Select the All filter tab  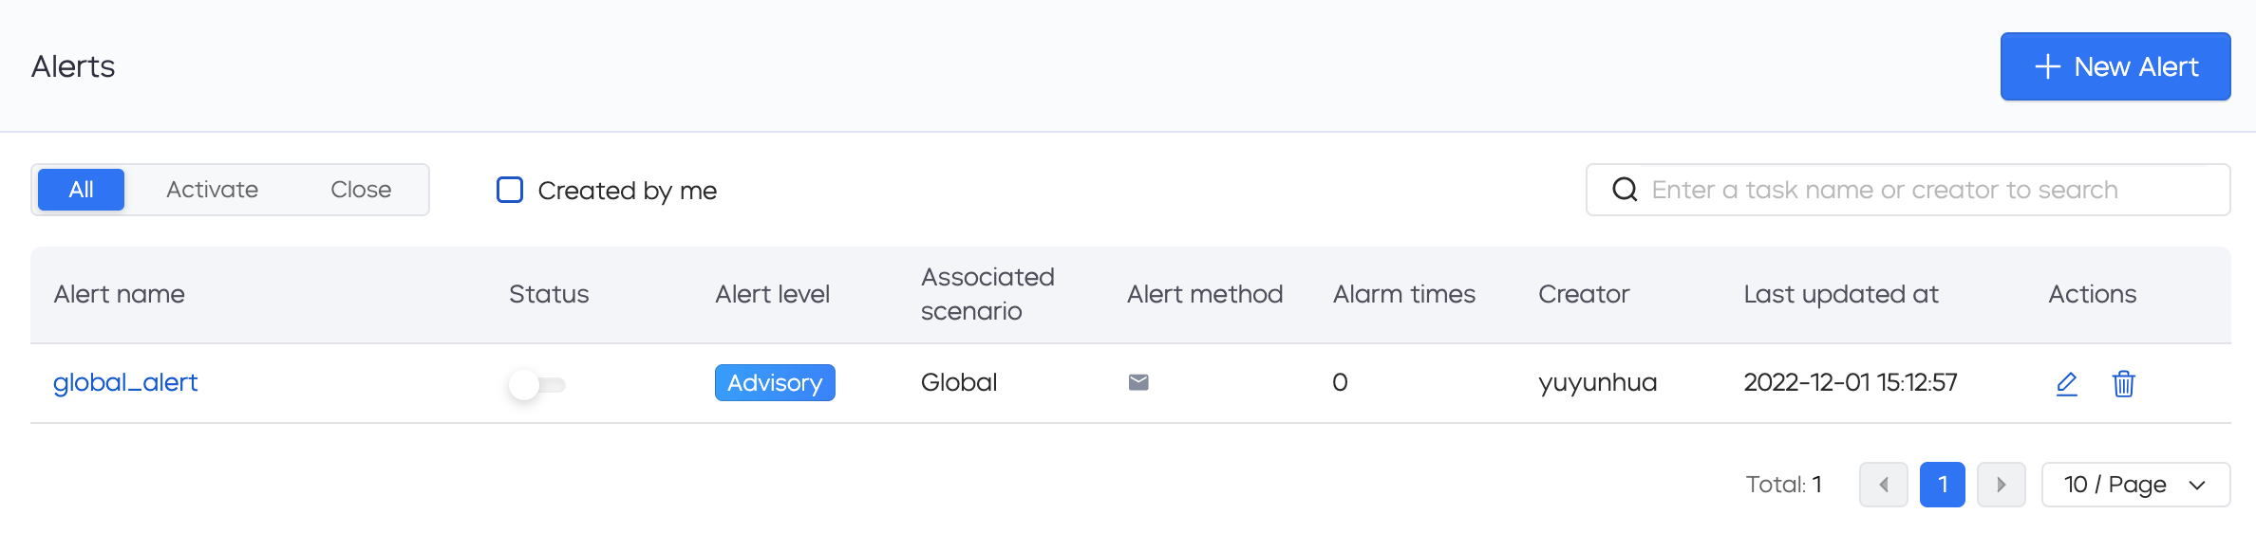point(81,190)
